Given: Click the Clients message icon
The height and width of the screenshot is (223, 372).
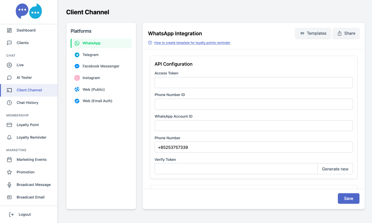Looking at the screenshot, I should pyautogui.click(x=9, y=43).
